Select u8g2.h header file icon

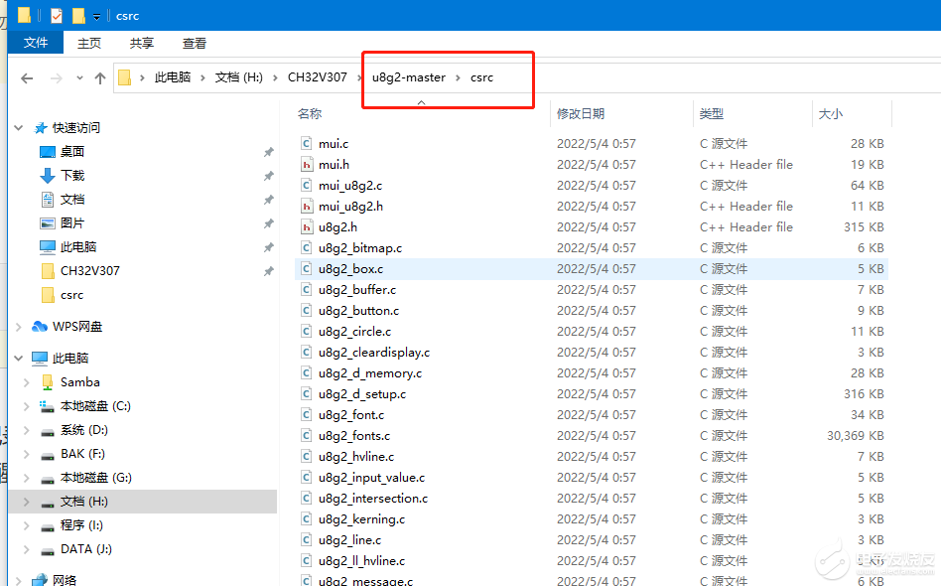click(x=307, y=227)
